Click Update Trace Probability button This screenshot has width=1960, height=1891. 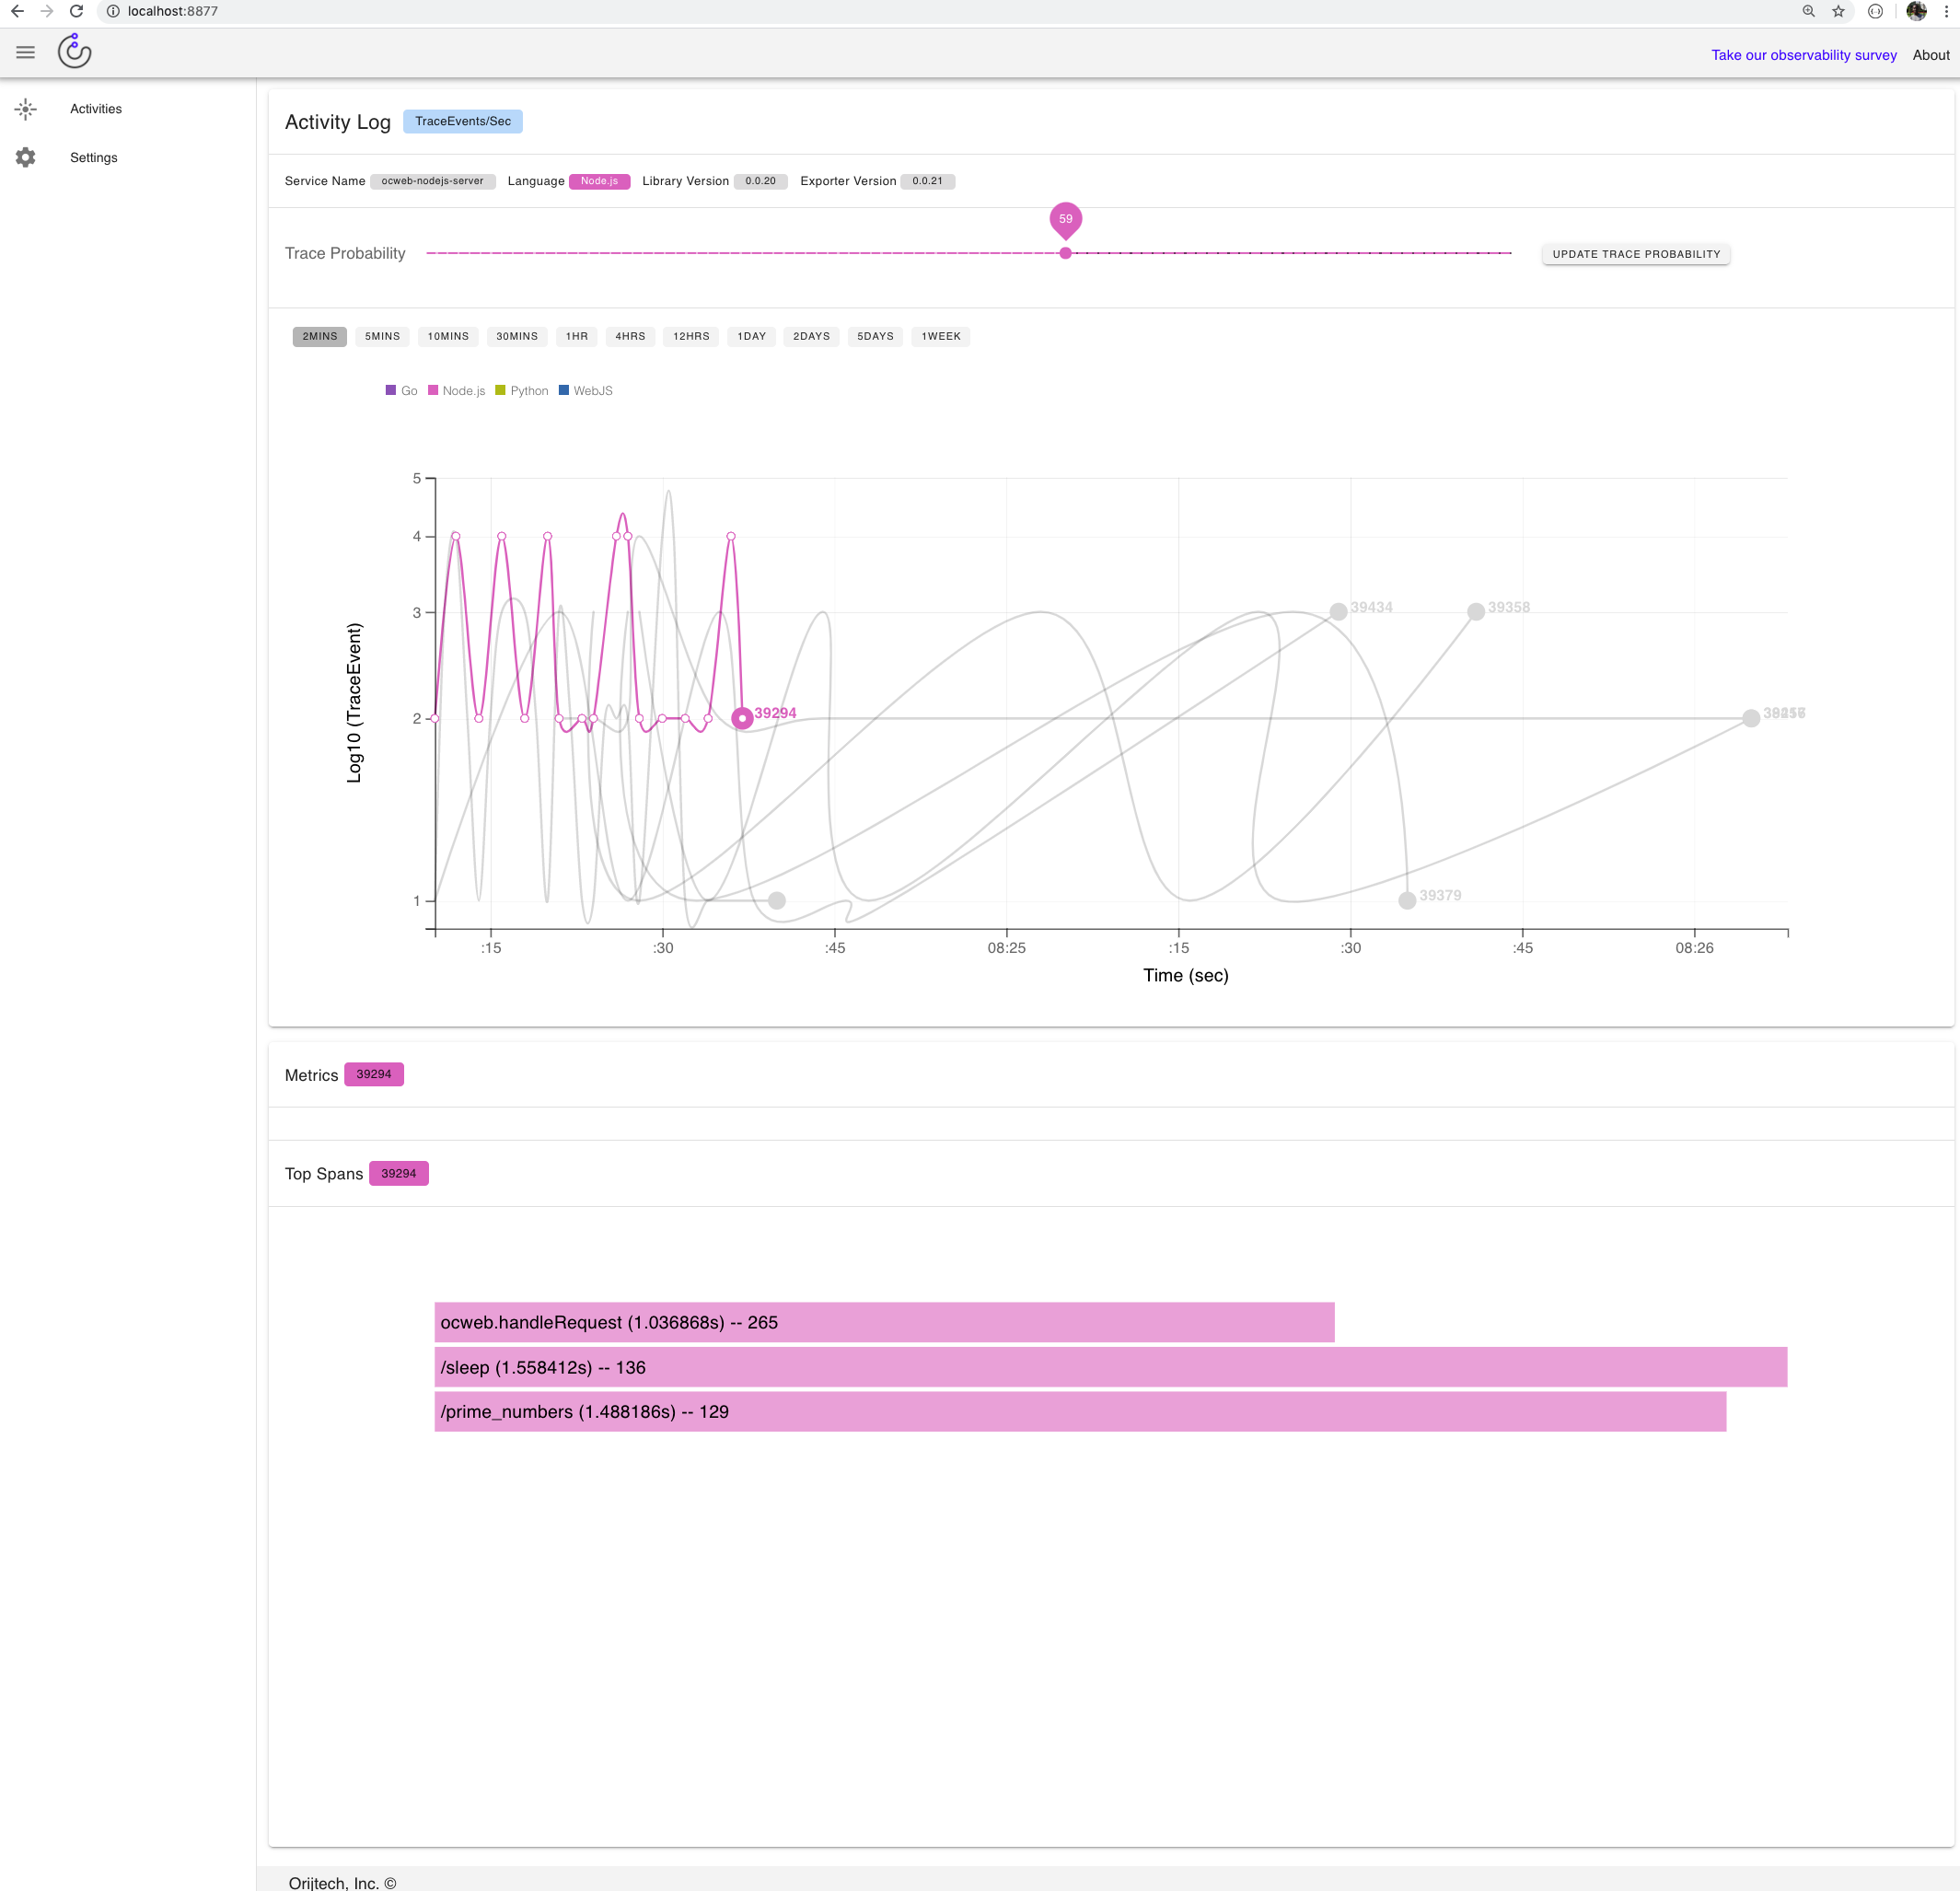[1636, 254]
